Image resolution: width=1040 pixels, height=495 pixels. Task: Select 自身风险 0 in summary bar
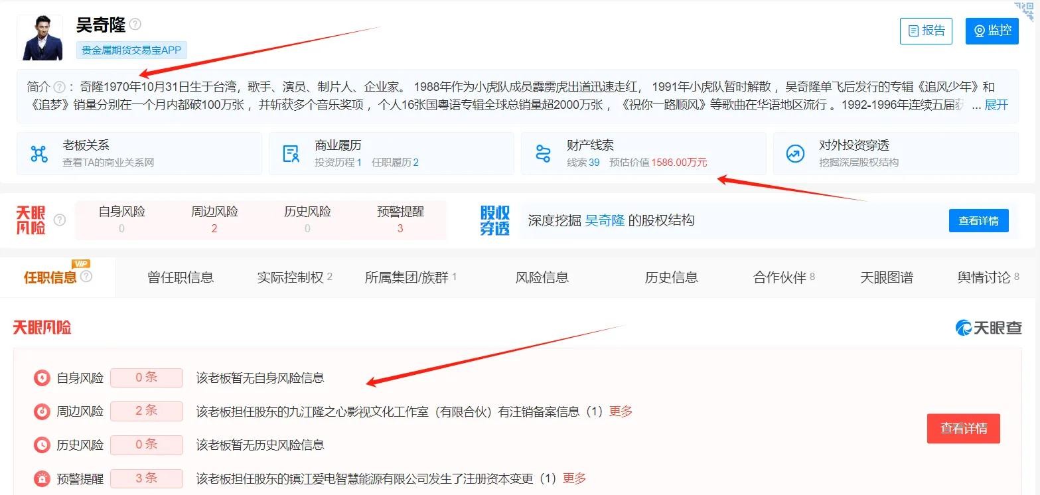[x=121, y=220]
